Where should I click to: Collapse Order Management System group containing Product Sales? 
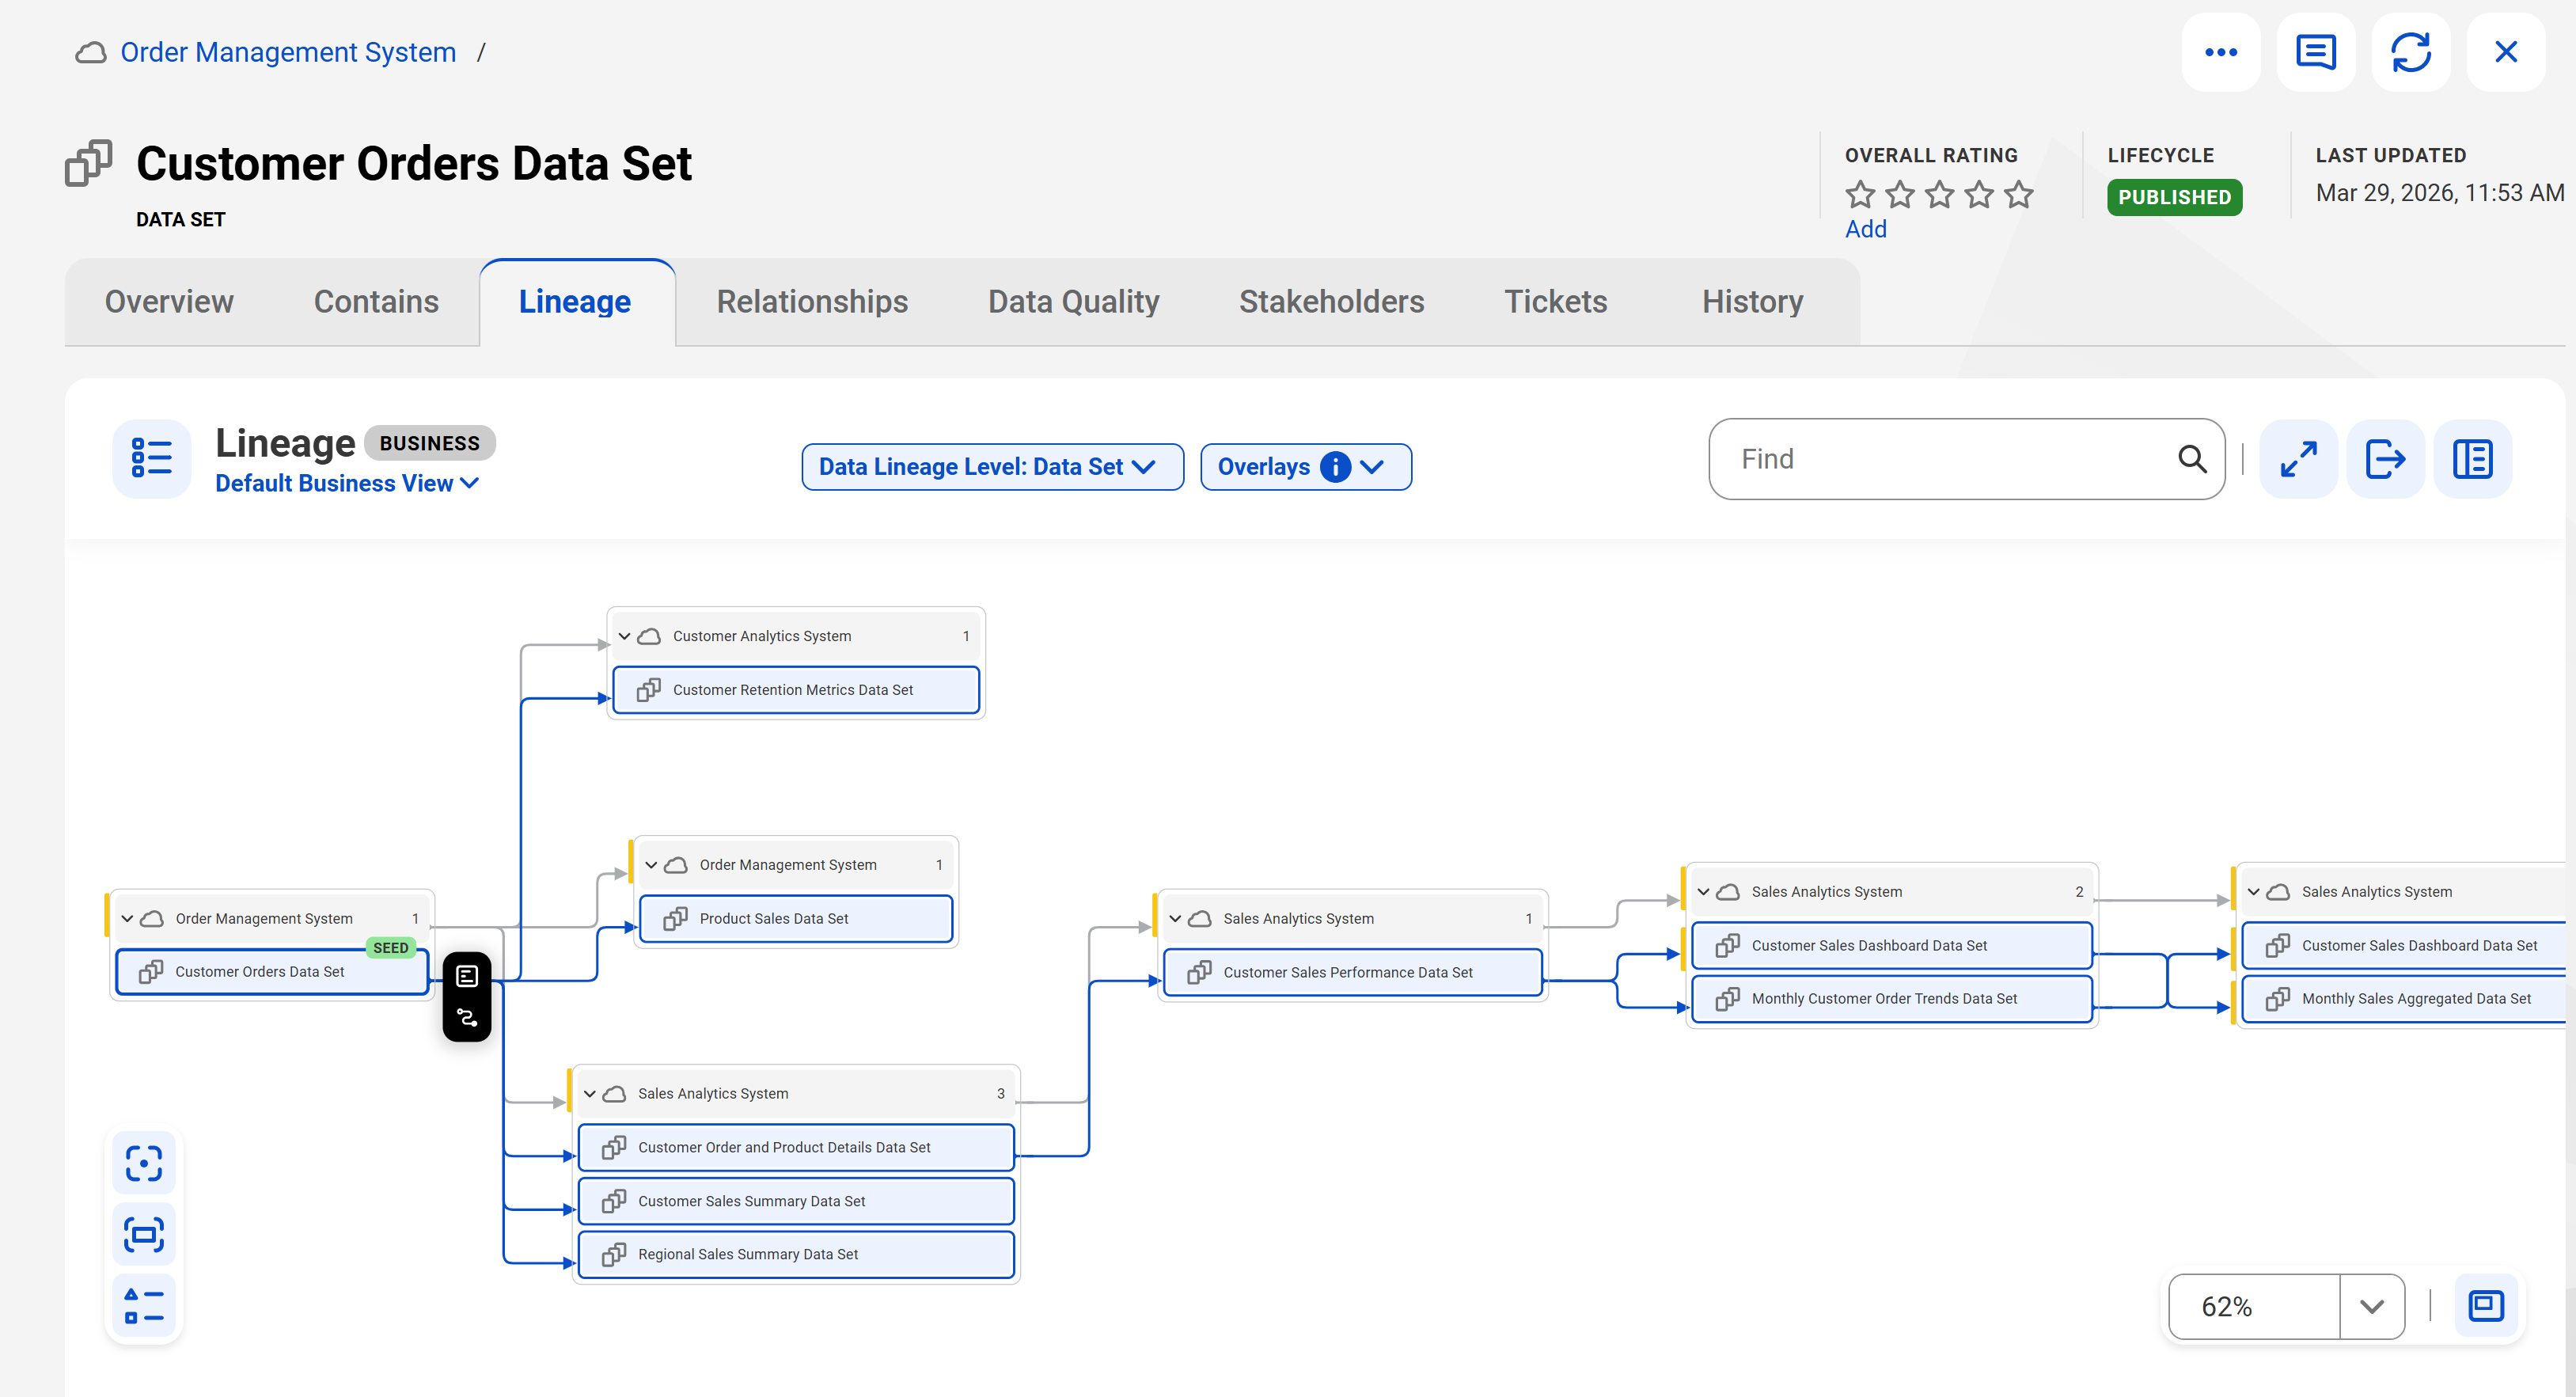pyautogui.click(x=651, y=865)
